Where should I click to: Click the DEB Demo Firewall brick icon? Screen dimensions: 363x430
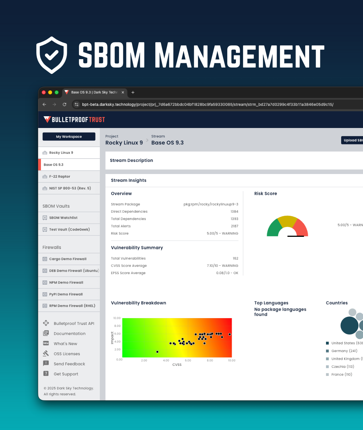click(45, 271)
